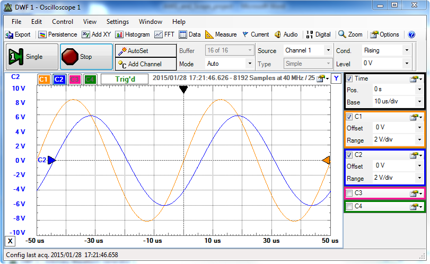
Task: Open the C3 channel settings icon
Action: point(416,193)
